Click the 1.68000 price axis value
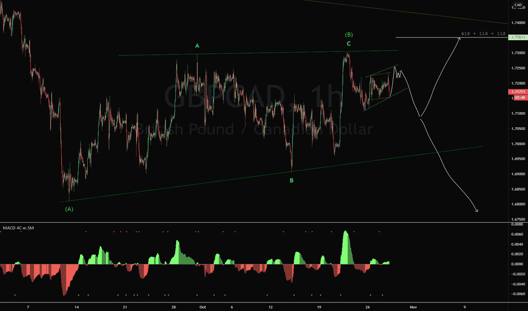The width and height of the screenshot is (528, 311). pyautogui.click(x=518, y=205)
